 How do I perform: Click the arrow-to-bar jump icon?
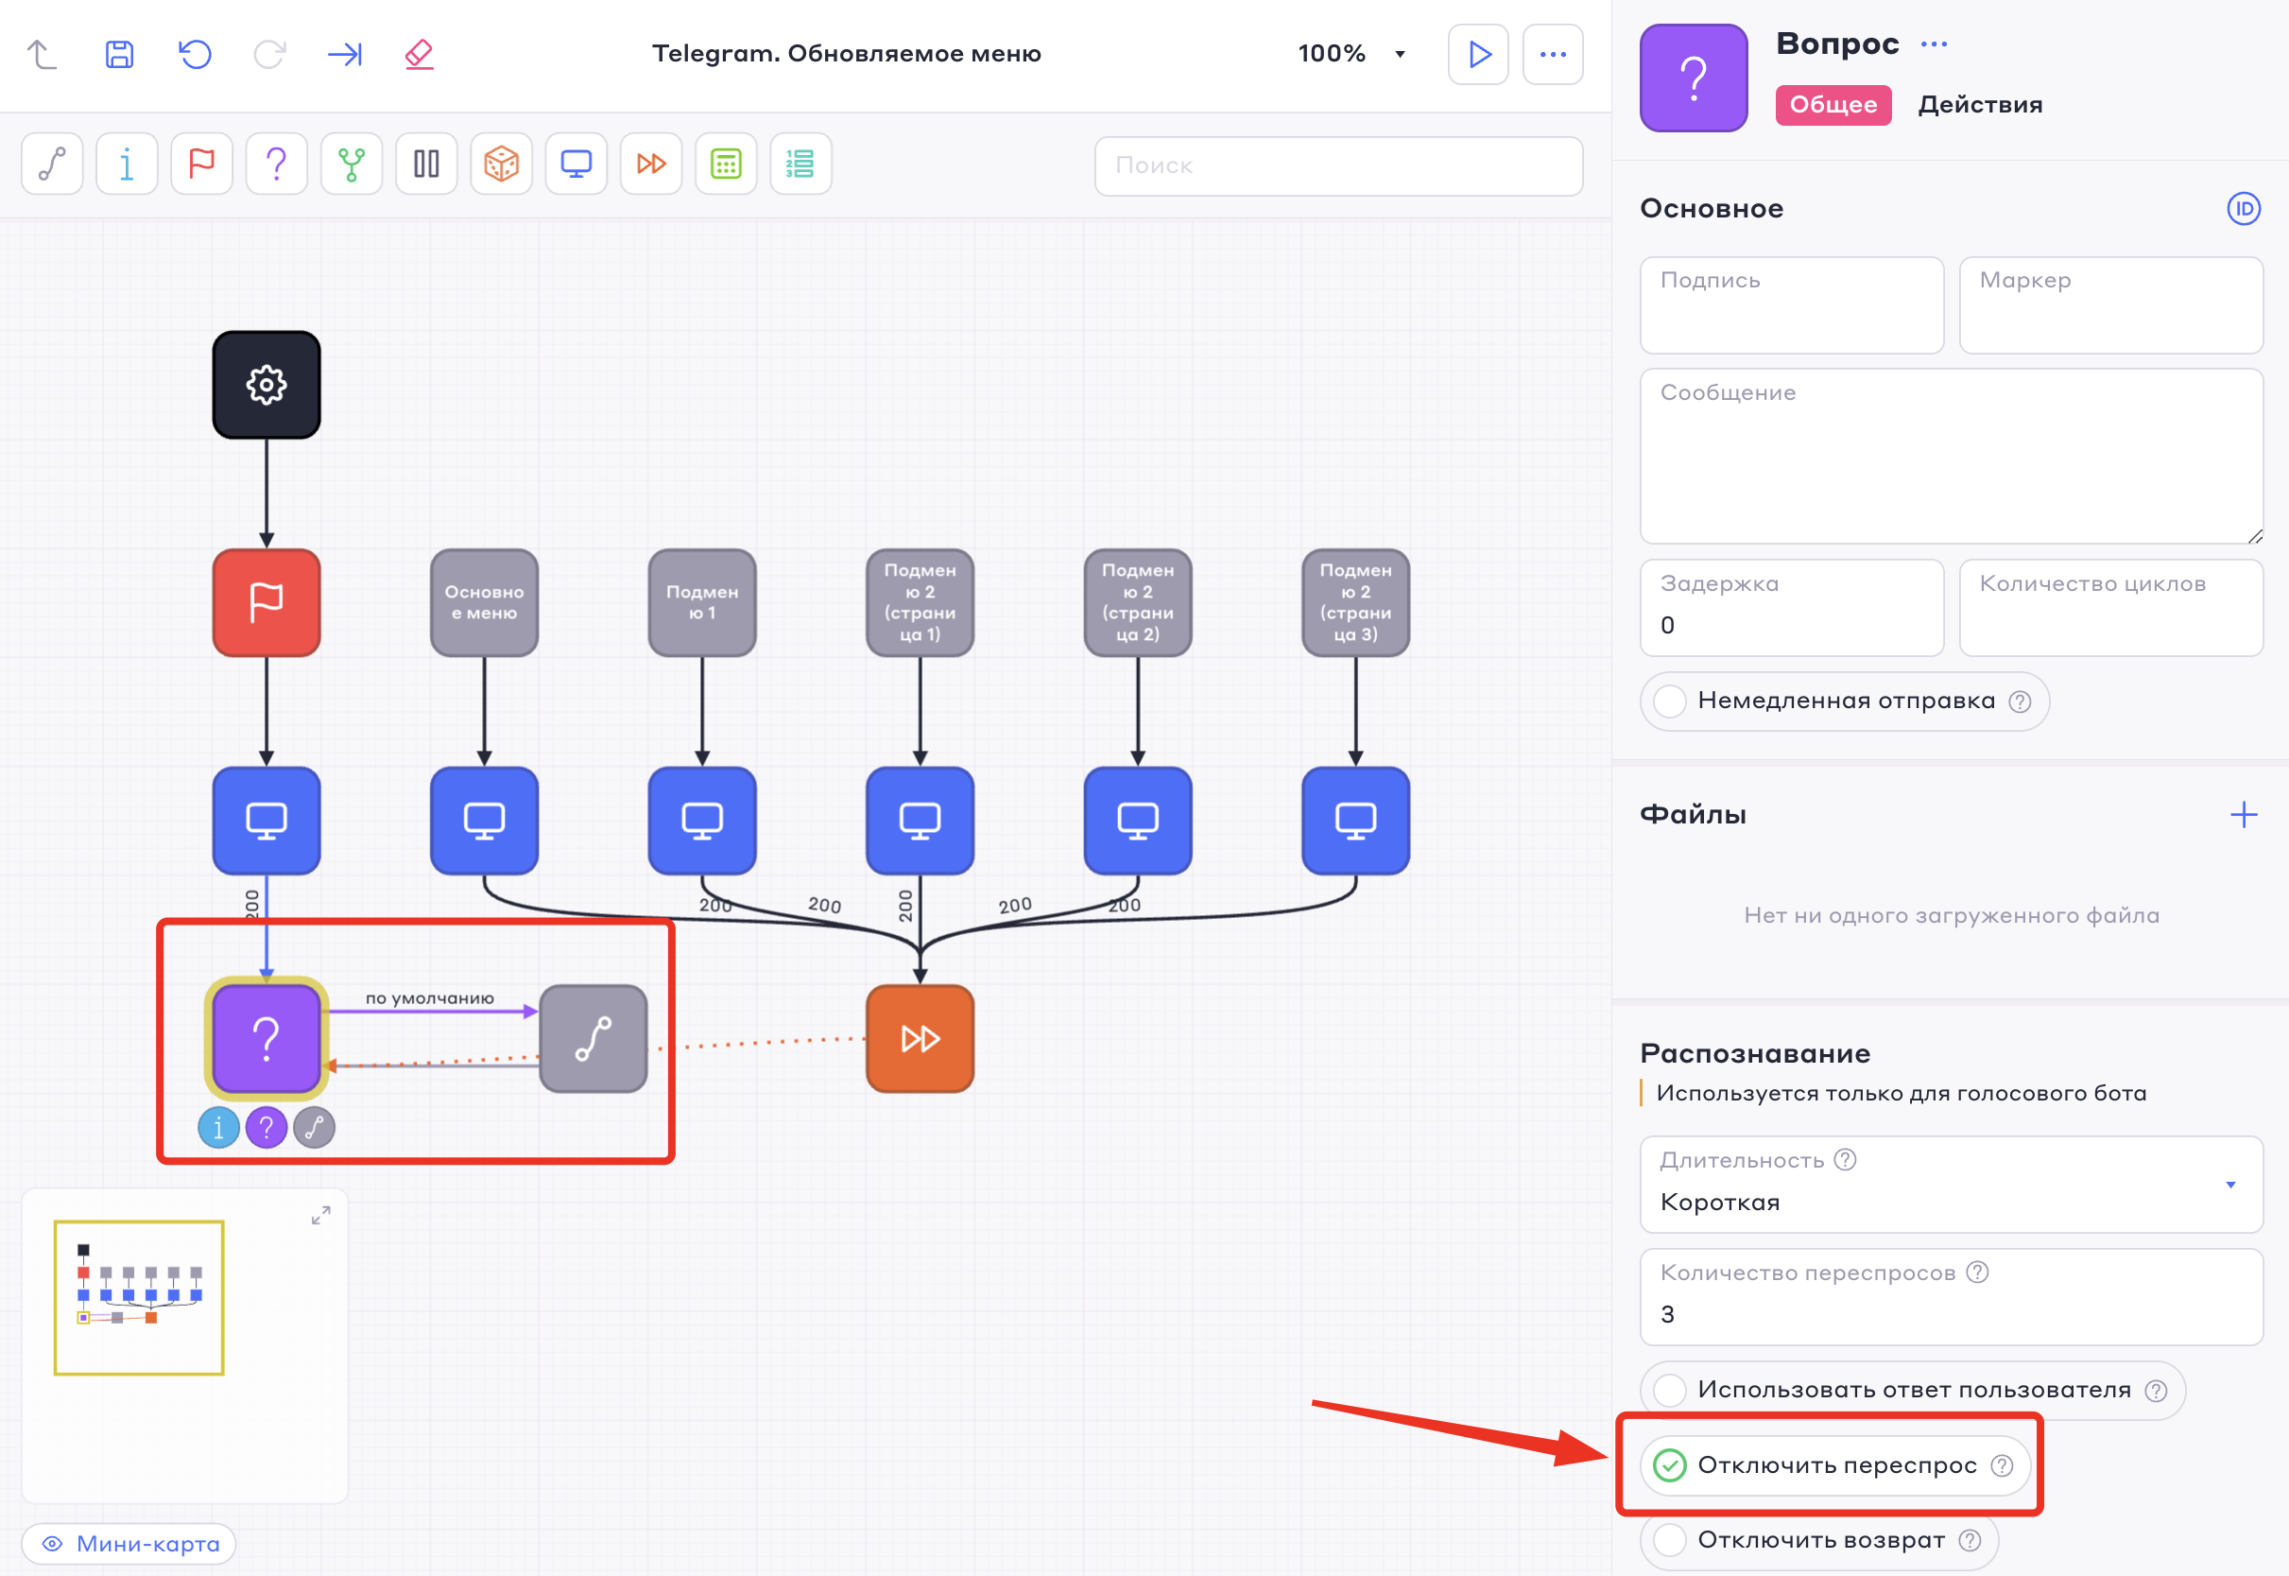click(345, 53)
